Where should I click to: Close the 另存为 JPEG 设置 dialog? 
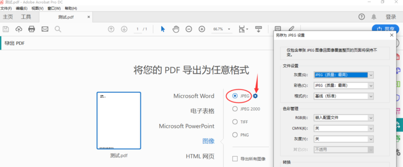[x=392, y=35]
